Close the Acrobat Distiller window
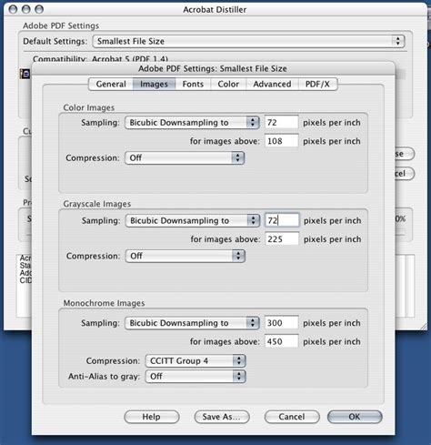This screenshot has width=431, height=445. point(13,9)
